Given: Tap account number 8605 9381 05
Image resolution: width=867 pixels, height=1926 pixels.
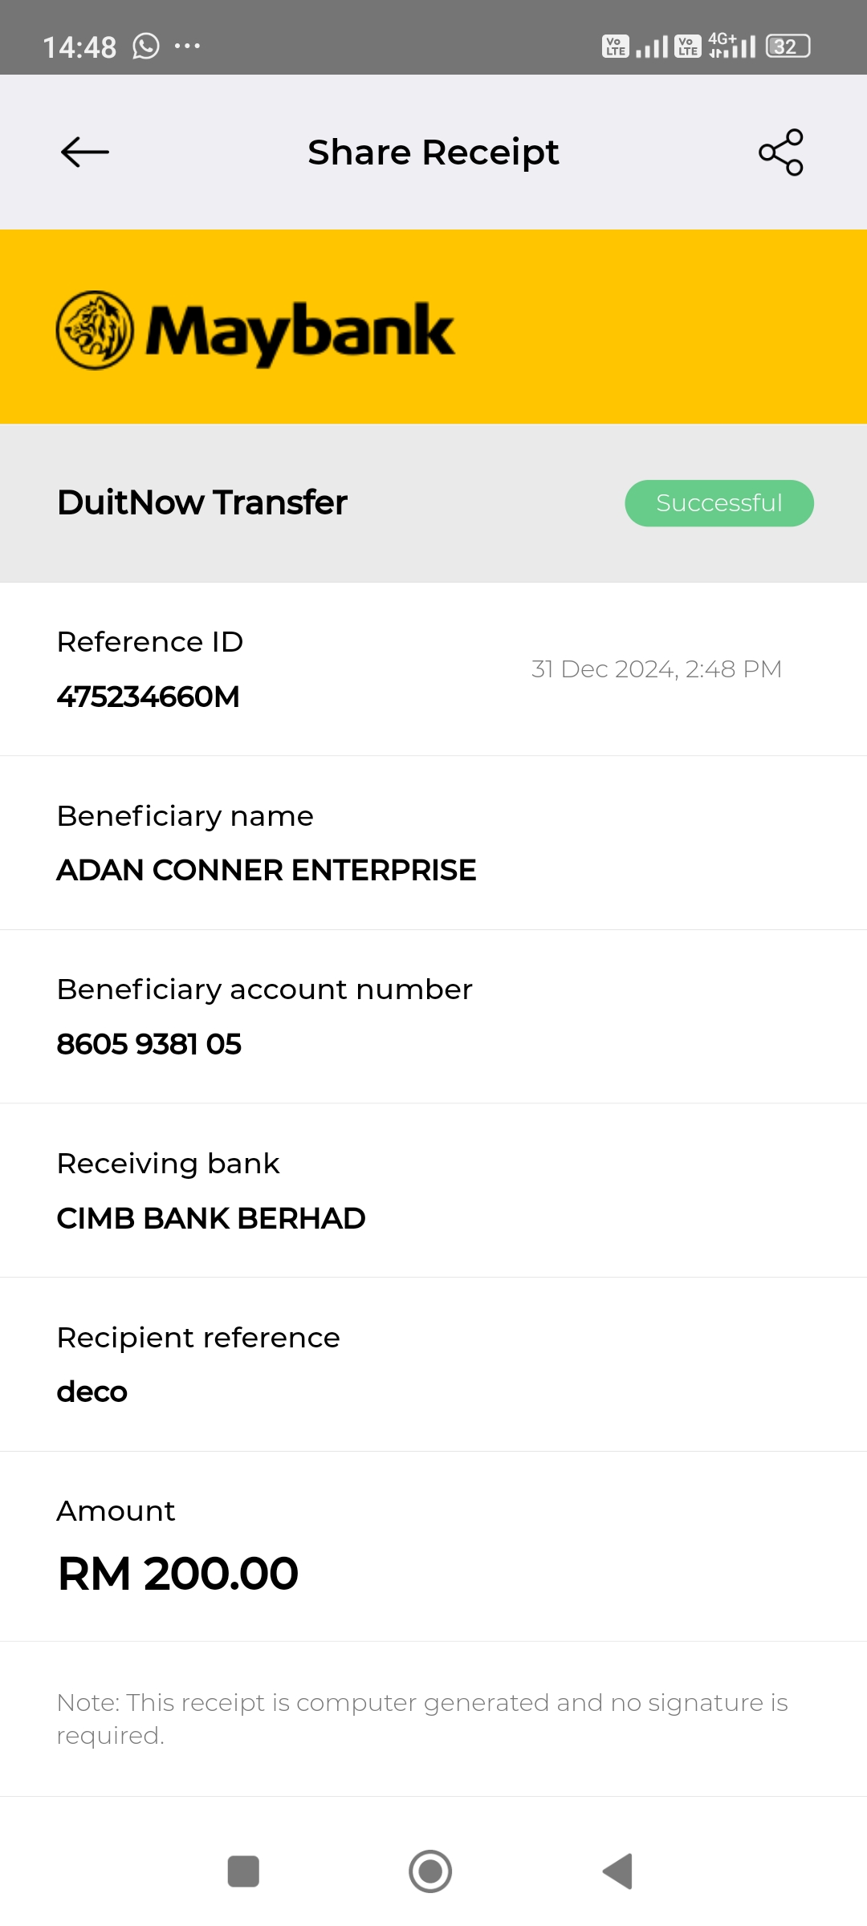Looking at the screenshot, I should (x=149, y=1044).
